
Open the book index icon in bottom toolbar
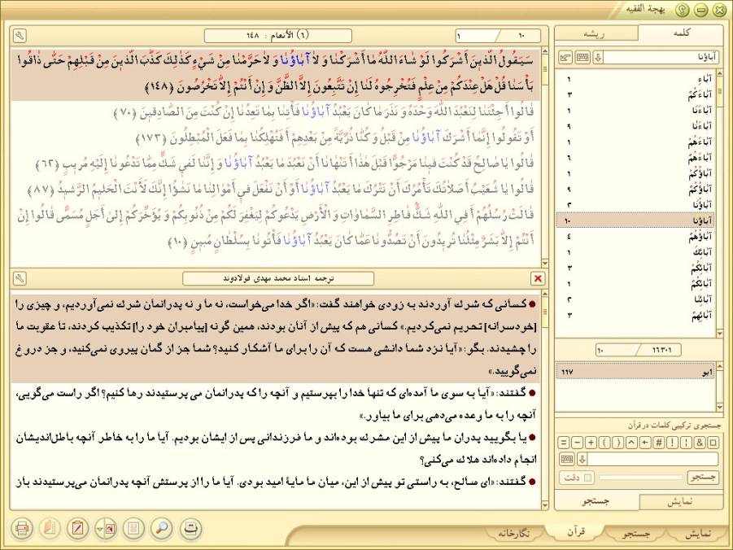pyautogui.click(x=50, y=529)
